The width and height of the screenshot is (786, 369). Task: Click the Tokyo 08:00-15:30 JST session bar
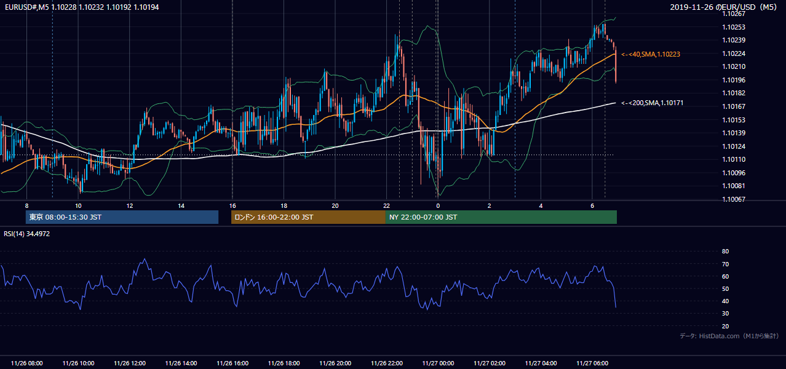122,217
